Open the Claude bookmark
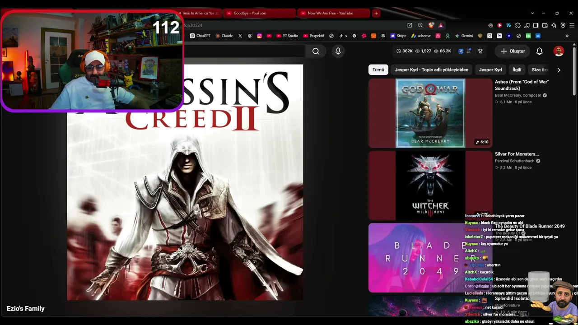This screenshot has width=578, height=325. pos(224,36)
